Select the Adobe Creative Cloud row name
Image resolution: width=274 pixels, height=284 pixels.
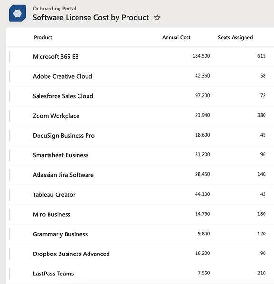tap(62, 76)
